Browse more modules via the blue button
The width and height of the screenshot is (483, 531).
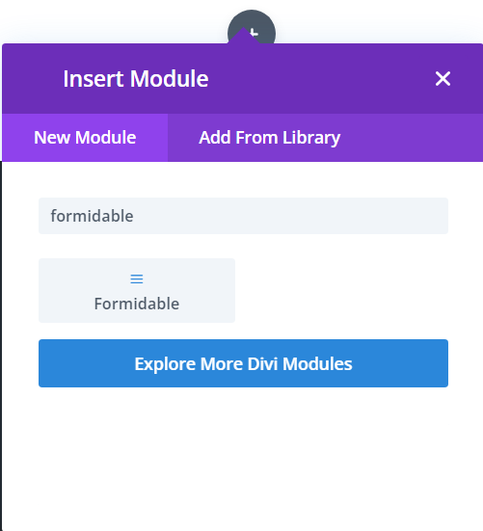(x=243, y=363)
